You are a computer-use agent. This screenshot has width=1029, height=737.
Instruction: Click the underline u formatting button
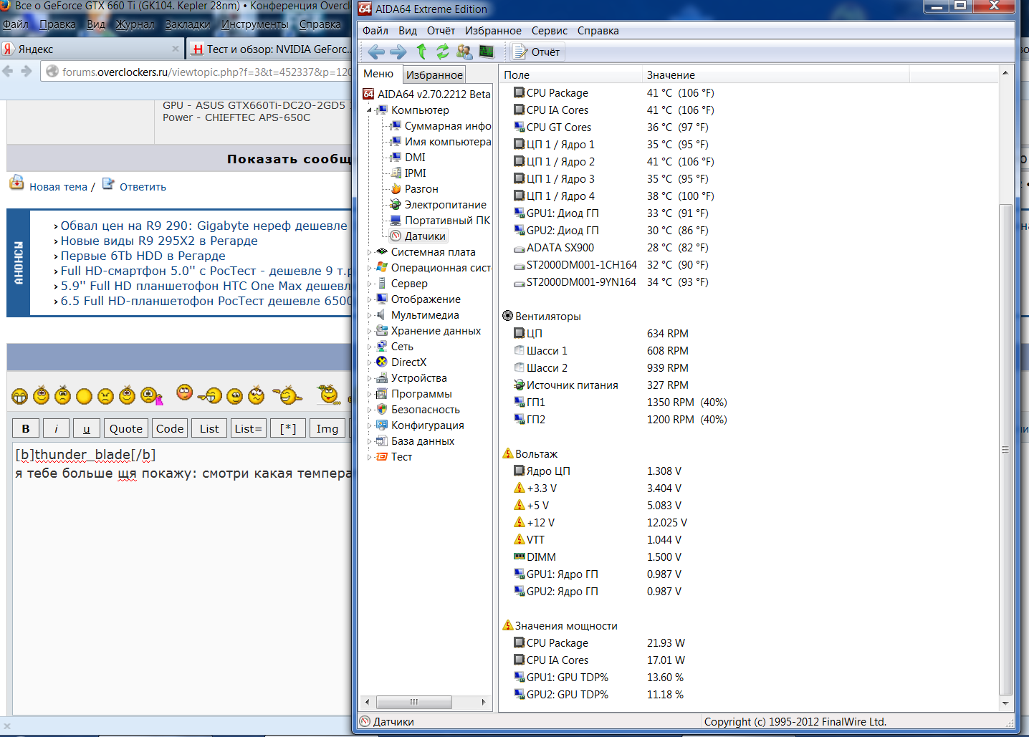pos(87,428)
